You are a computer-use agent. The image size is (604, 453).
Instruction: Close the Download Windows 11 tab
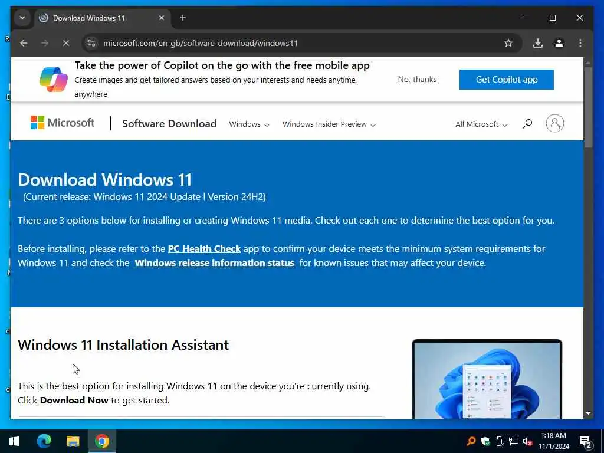[x=162, y=18]
